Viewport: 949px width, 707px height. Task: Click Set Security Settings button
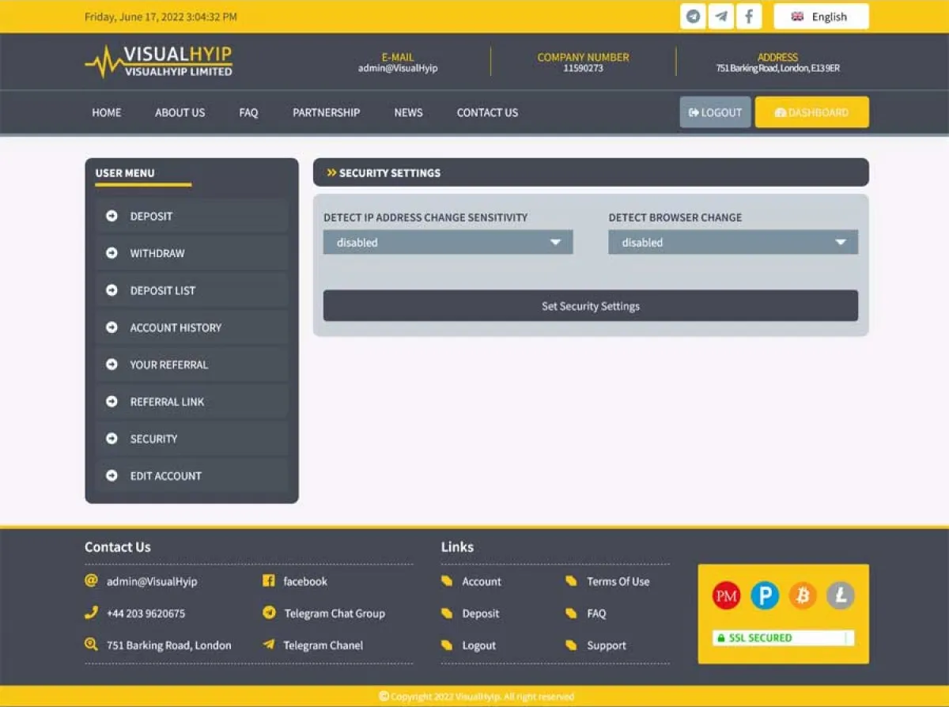591,306
